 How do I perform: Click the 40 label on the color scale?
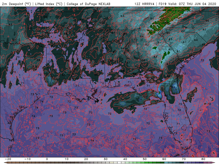(x=125, y=159)
